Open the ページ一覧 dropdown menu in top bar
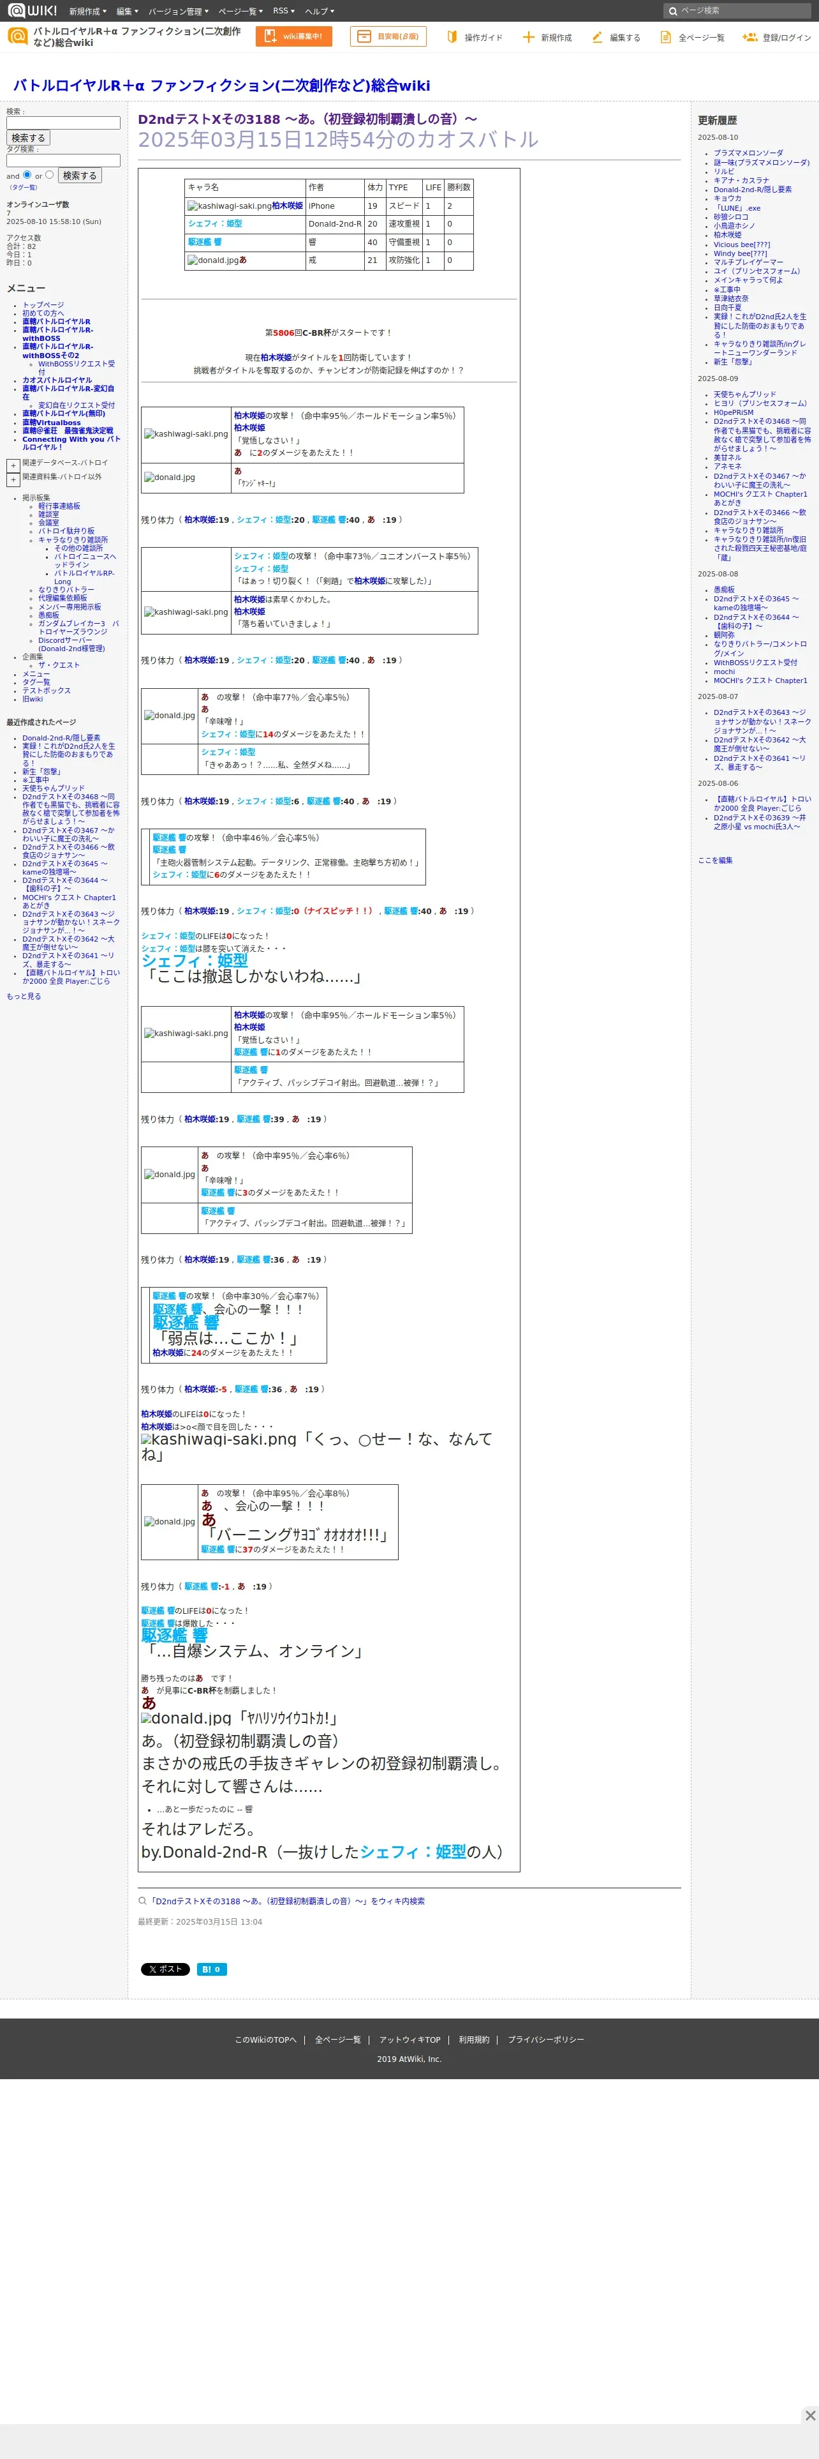The height and width of the screenshot is (2459, 819). point(241,11)
